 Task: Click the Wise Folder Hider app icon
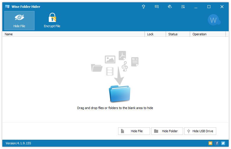pyautogui.click(x=7, y=7)
